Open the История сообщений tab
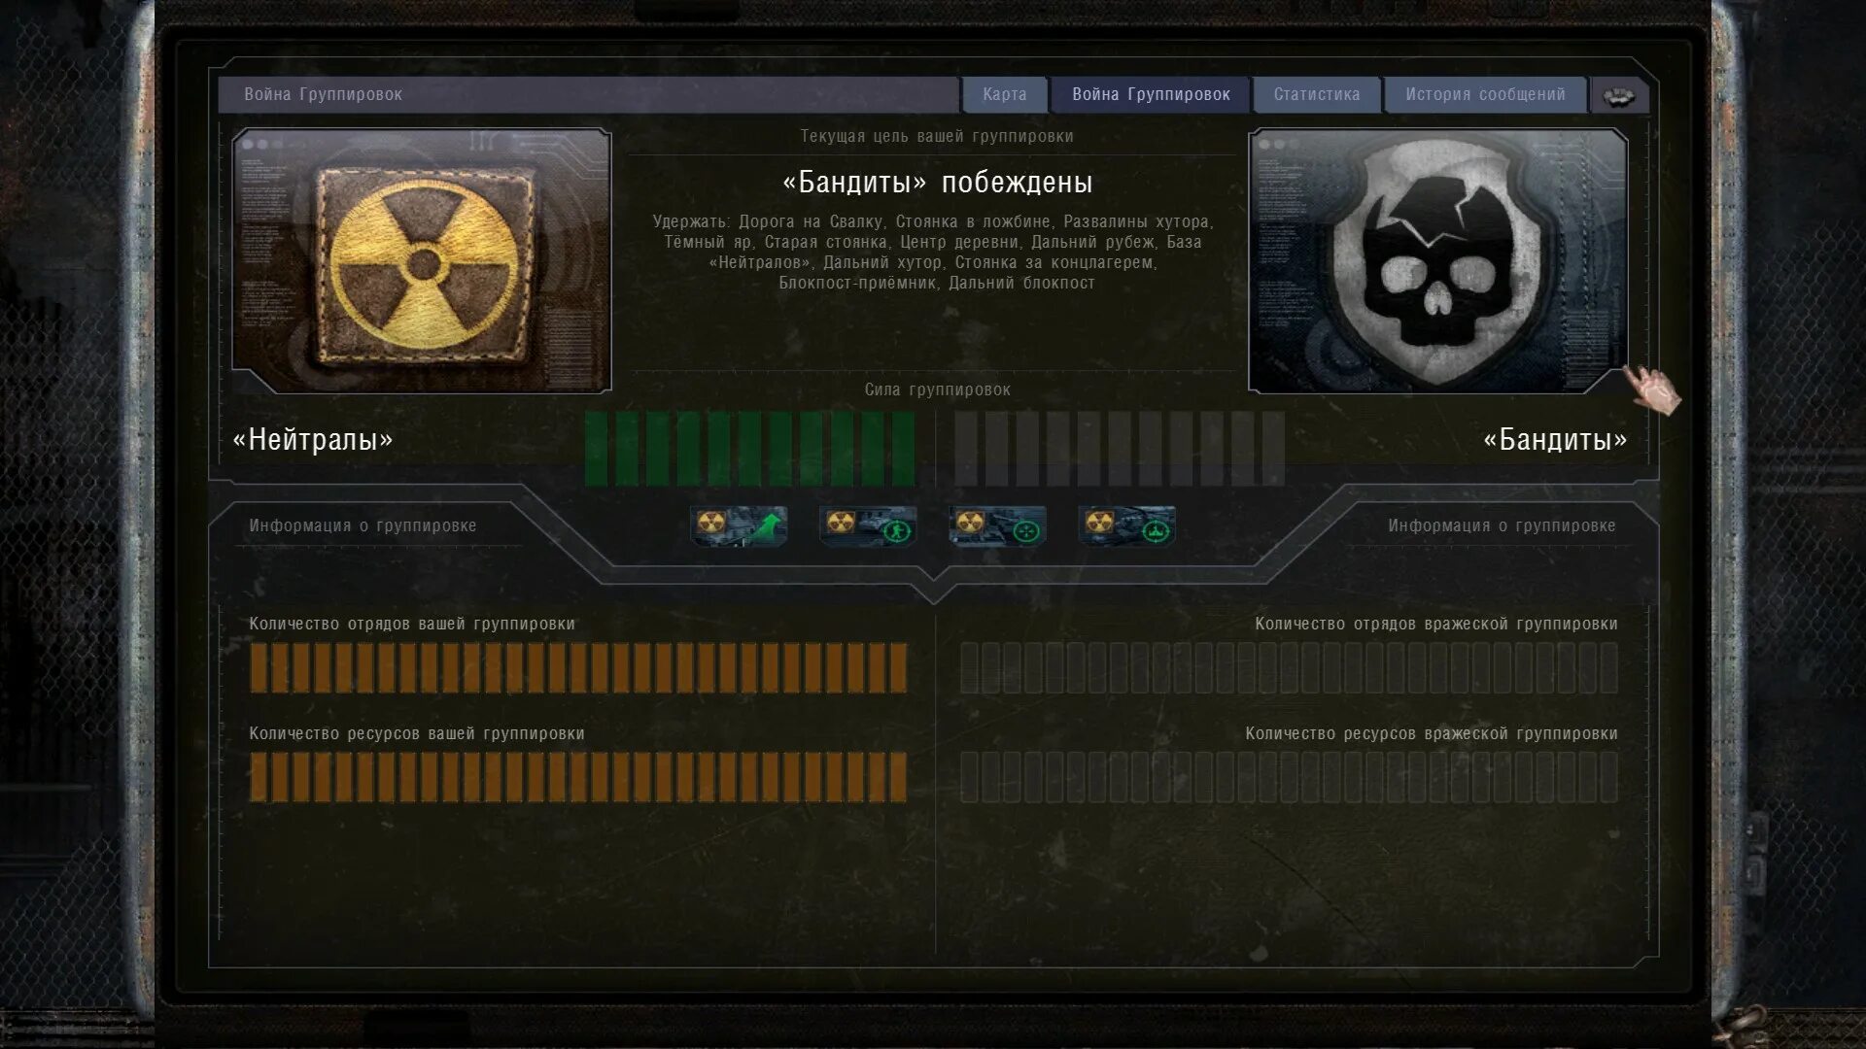 (1484, 94)
